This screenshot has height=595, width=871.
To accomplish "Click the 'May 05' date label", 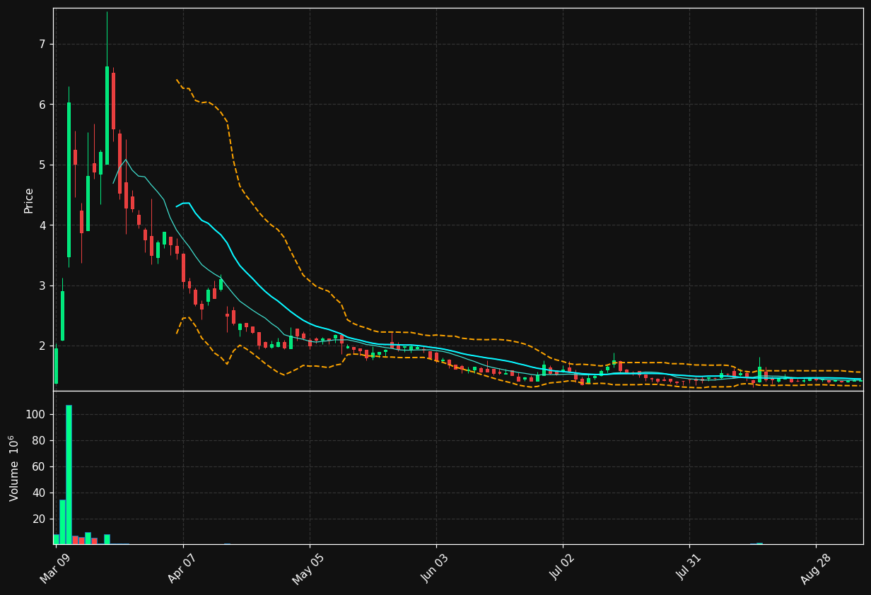I will [x=308, y=569].
